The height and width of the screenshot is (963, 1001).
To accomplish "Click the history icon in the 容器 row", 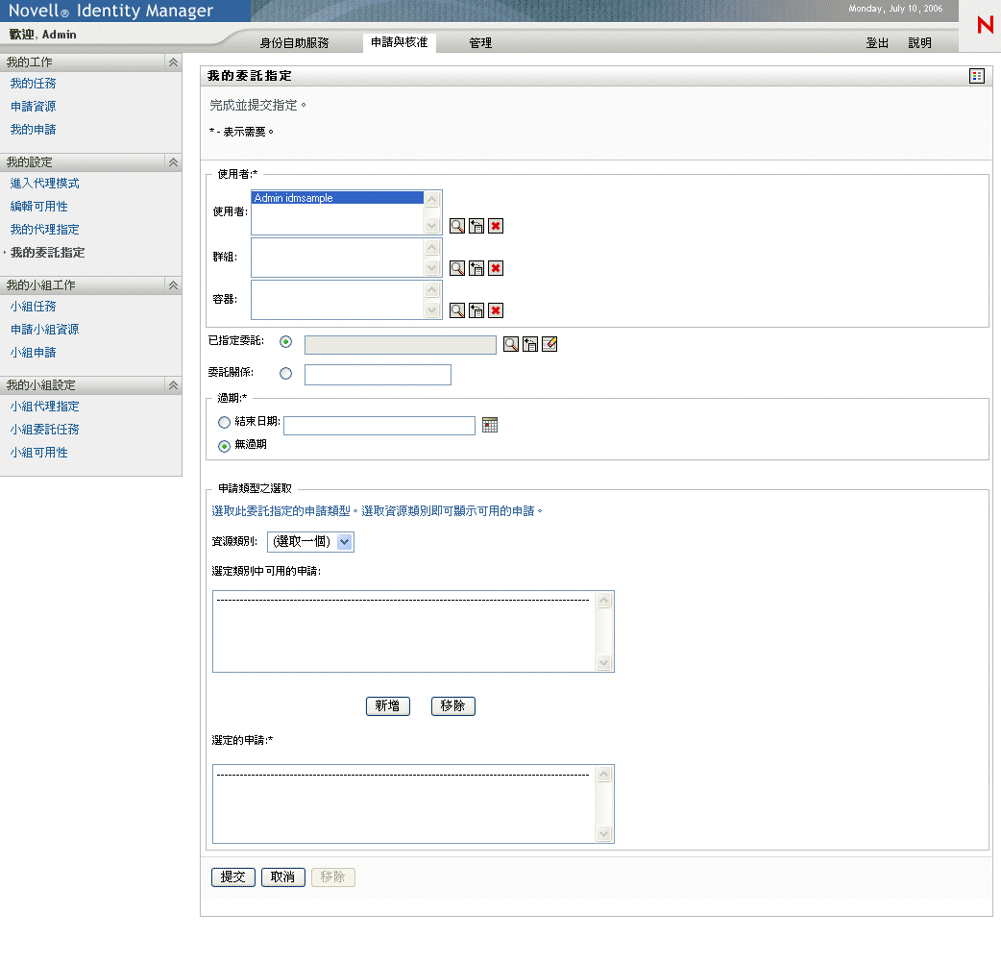I will 476,310.
